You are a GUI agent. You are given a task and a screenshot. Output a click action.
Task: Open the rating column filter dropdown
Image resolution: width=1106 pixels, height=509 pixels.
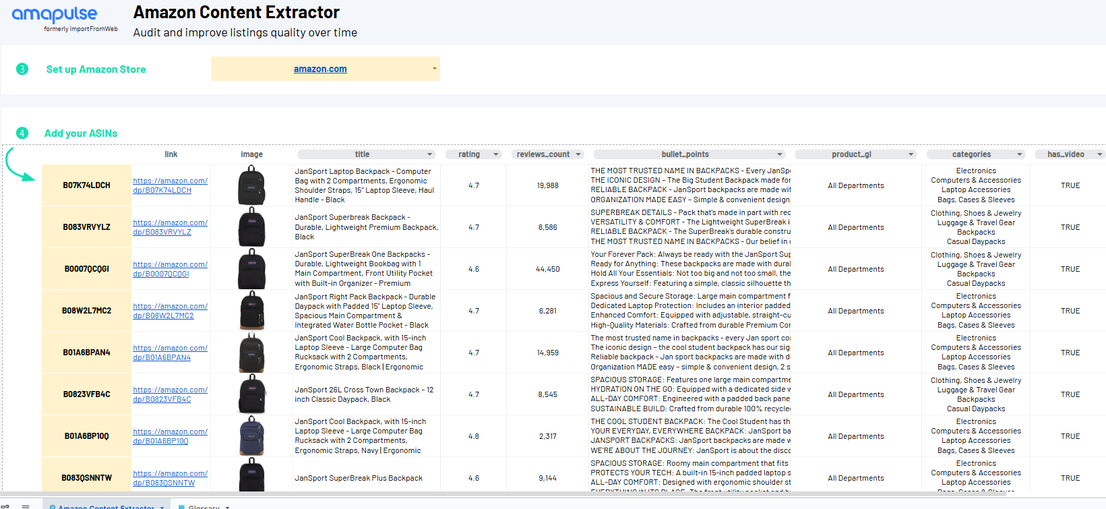[x=496, y=154]
